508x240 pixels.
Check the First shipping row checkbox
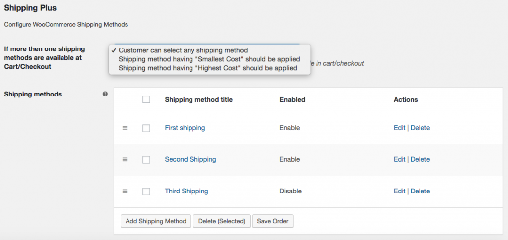tap(146, 128)
